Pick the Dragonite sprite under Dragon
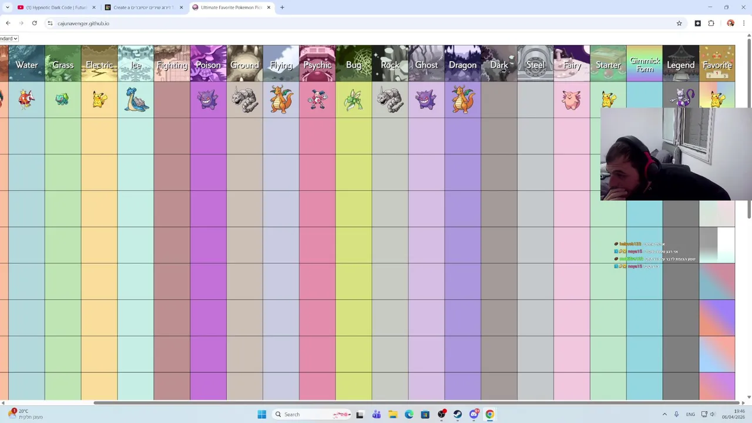The height and width of the screenshot is (423, 752). (x=462, y=99)
